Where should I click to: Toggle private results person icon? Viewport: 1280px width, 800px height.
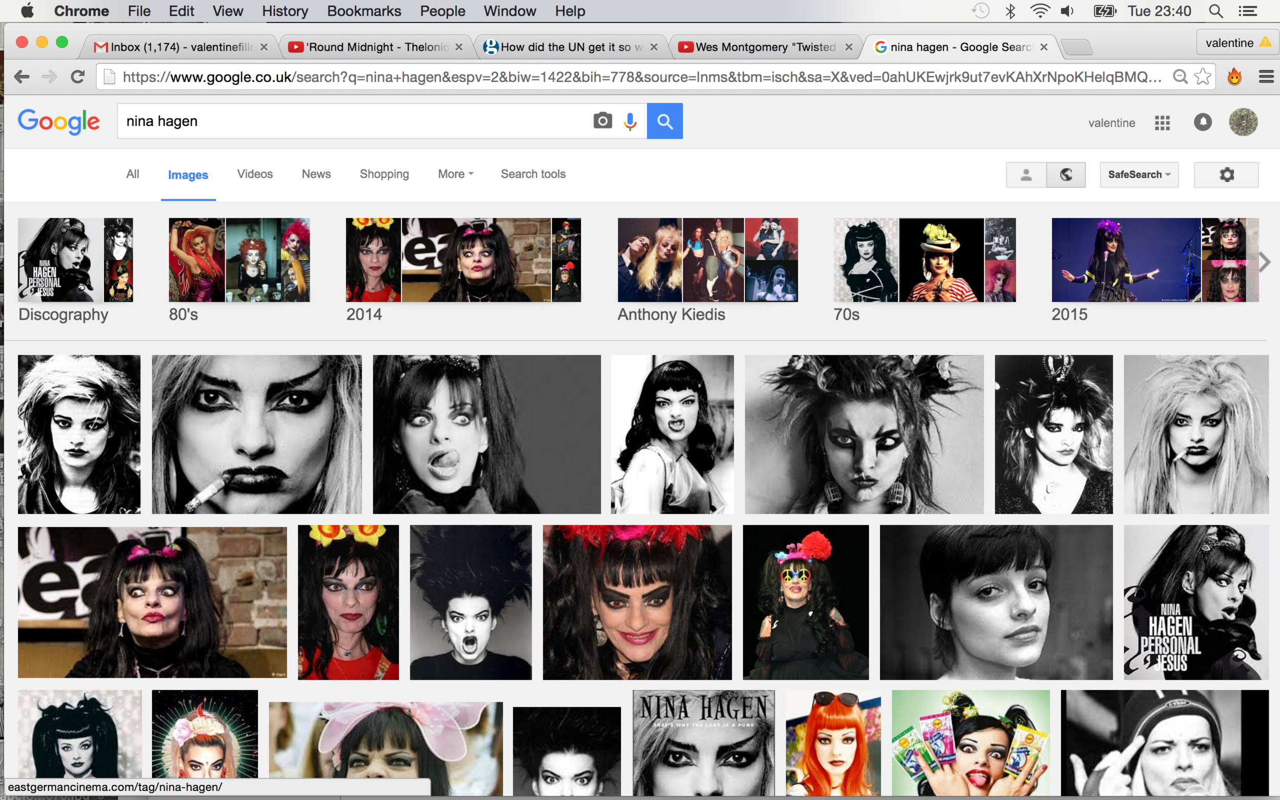click(x=1026, y=175)
